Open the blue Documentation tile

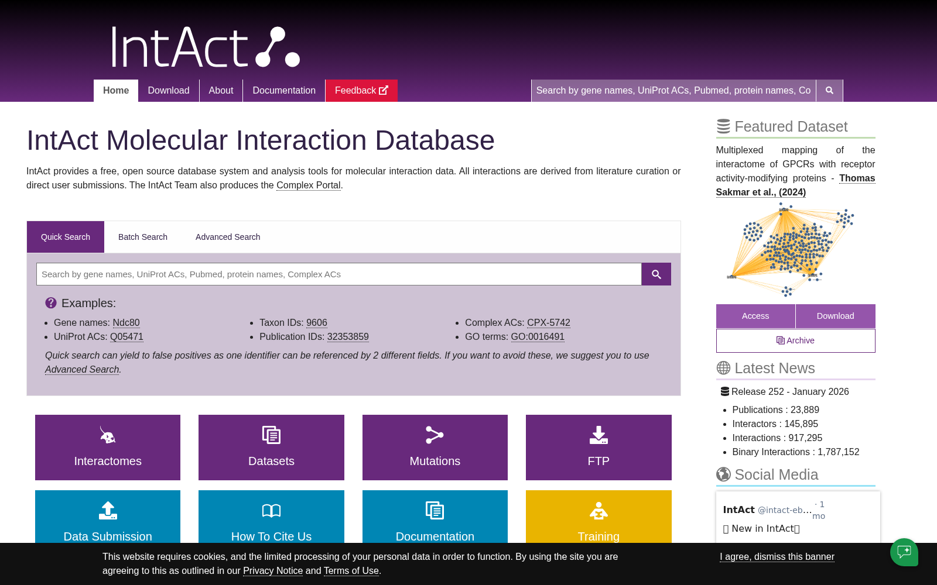435,517
